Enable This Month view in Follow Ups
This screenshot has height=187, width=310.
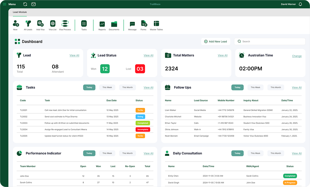276,87
